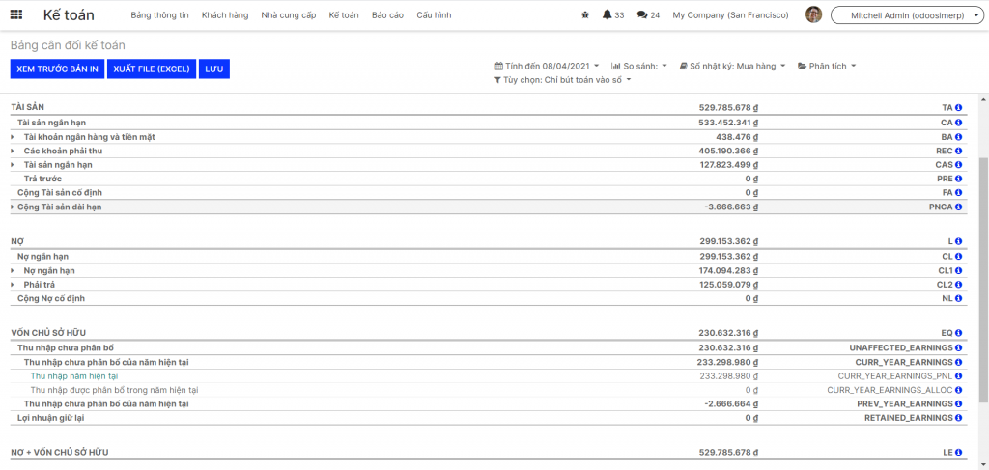Open Tính đến 08/04/2021 date filter
Viewport: 989px width, 470px height.
[547, 66]
